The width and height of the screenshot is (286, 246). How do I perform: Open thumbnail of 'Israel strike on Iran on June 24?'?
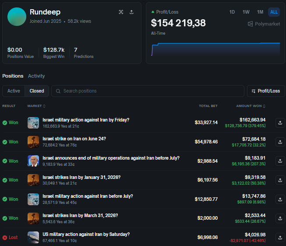tap(33, 142)
